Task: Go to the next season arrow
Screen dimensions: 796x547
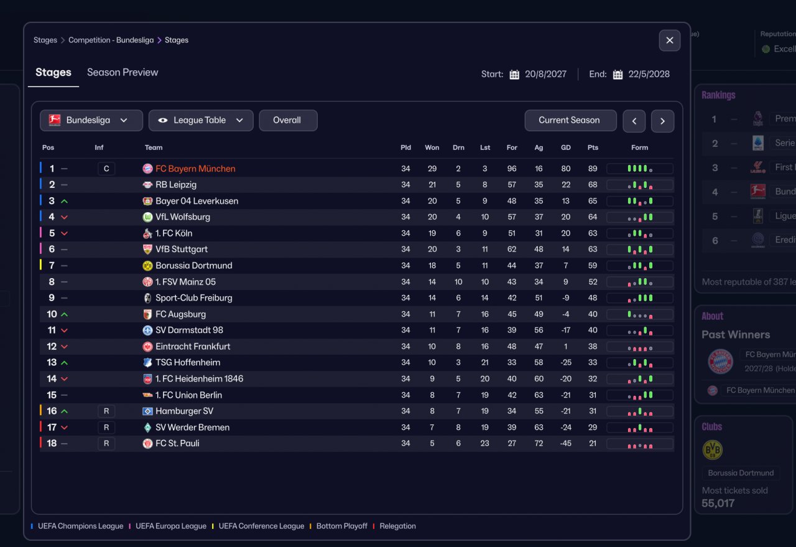Action: tap(663, 121)
